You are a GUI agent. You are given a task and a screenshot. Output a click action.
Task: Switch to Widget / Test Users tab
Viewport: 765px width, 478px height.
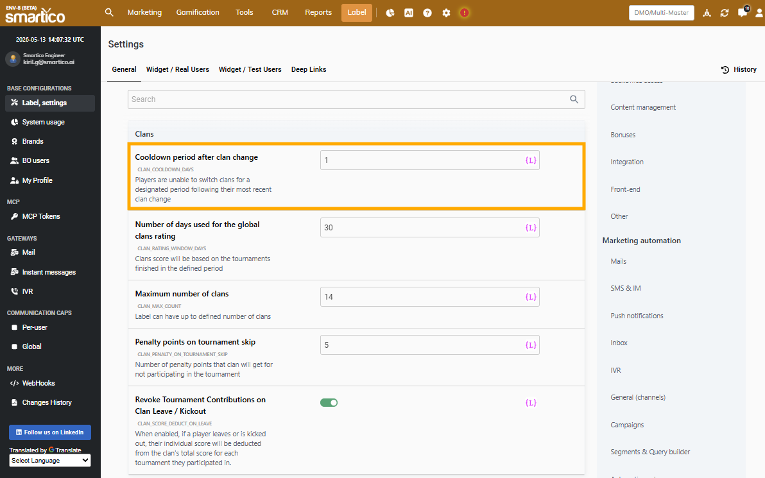pos(250,70)
